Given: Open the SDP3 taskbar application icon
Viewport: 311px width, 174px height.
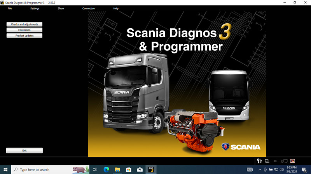Looking at the screenshot, I should 151,169.
